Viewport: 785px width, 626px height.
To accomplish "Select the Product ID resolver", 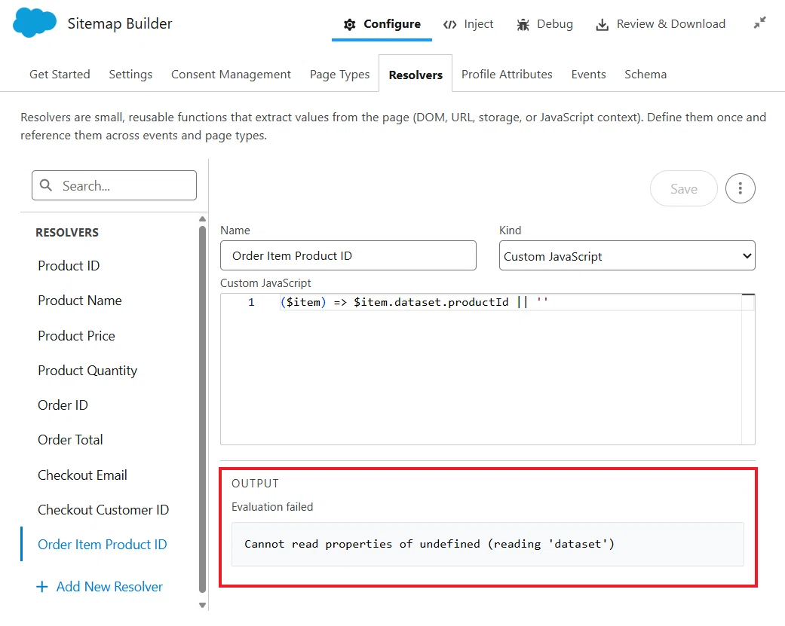I will [69, 265].
